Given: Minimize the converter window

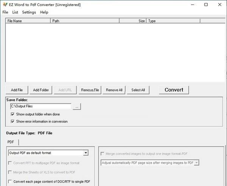Looking at the screenshot, I should point(193,5).
